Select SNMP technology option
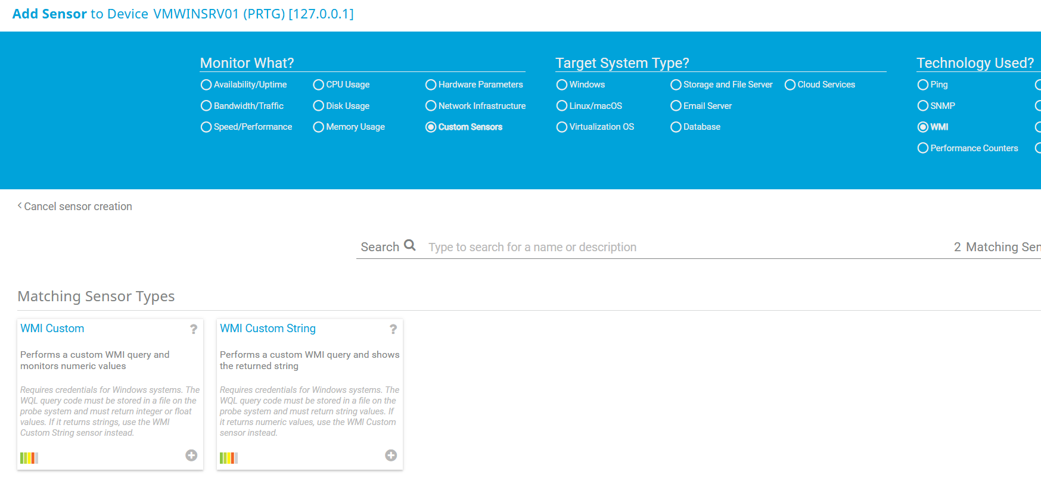This screenshot has height=481, width=1041. pyautogui.click(x=923, y=106)
